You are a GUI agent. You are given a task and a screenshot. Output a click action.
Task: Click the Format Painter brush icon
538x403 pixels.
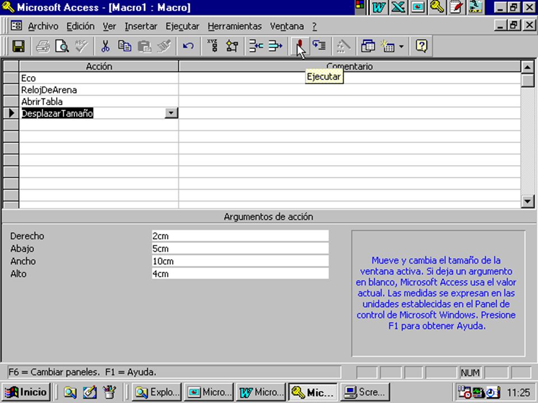[164, 46]
